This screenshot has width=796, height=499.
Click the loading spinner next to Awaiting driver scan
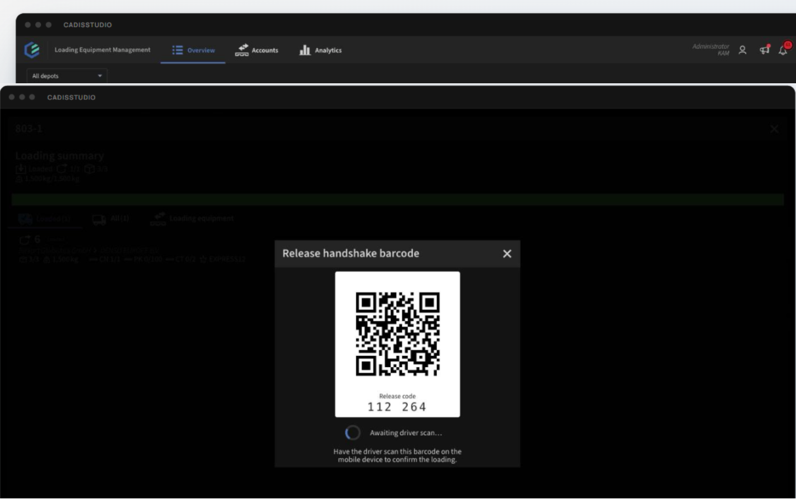352,433
